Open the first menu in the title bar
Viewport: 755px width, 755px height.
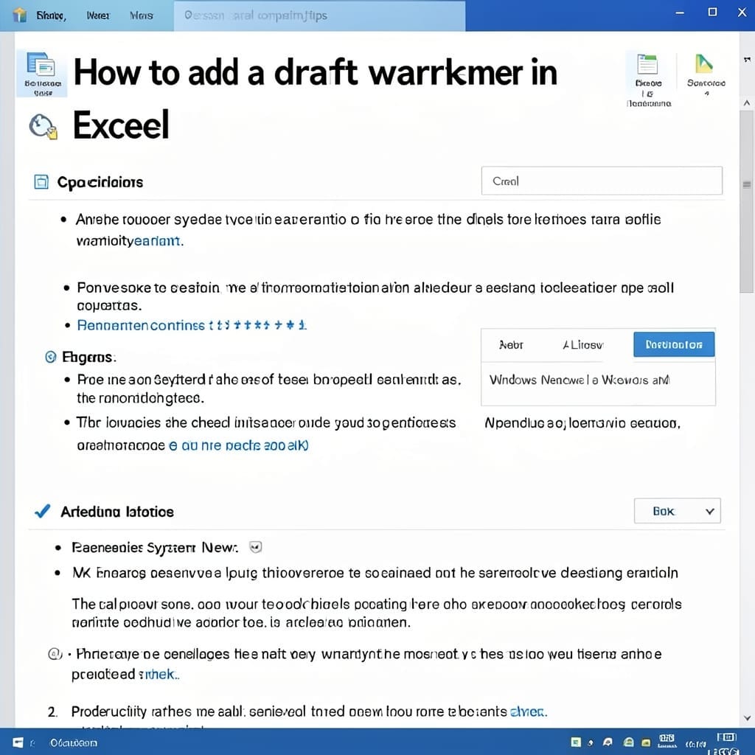coord(51,15)
